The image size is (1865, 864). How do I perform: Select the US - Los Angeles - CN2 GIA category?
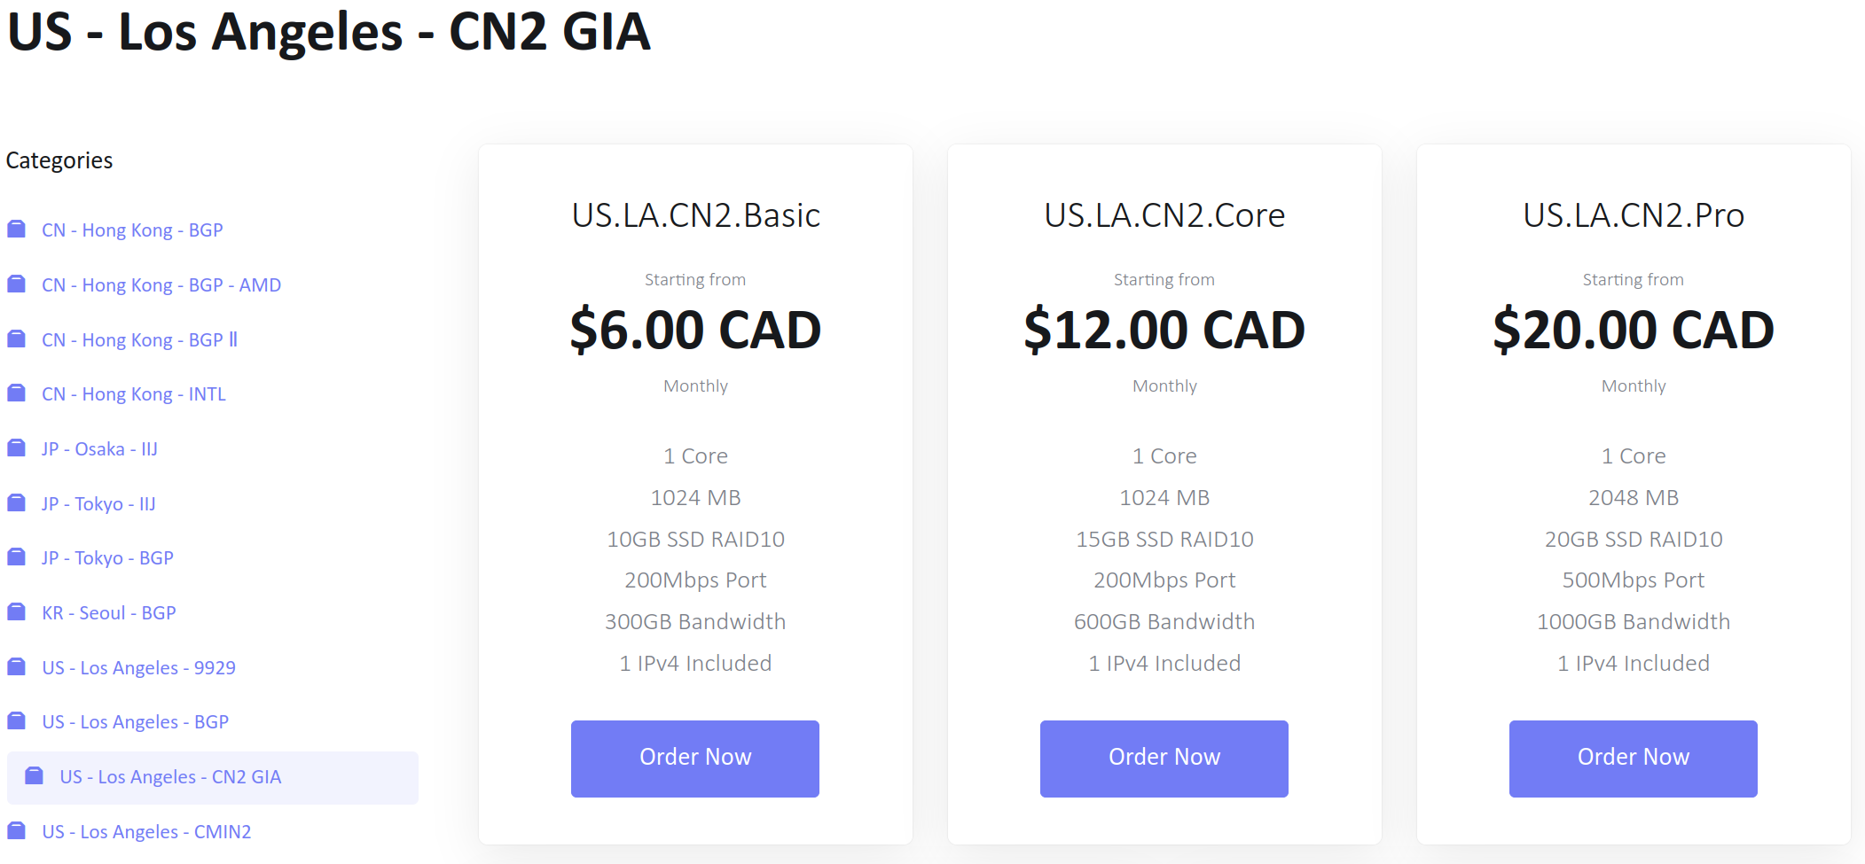pos(170,777)
